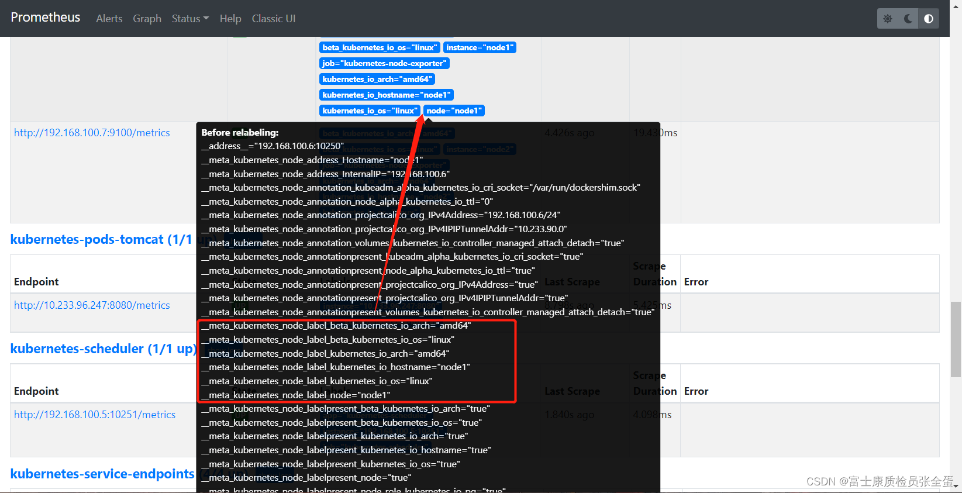Viewport: 962px width, 493px height.
Task: Open the Status dropdown menu
Action: pos(190,19)
